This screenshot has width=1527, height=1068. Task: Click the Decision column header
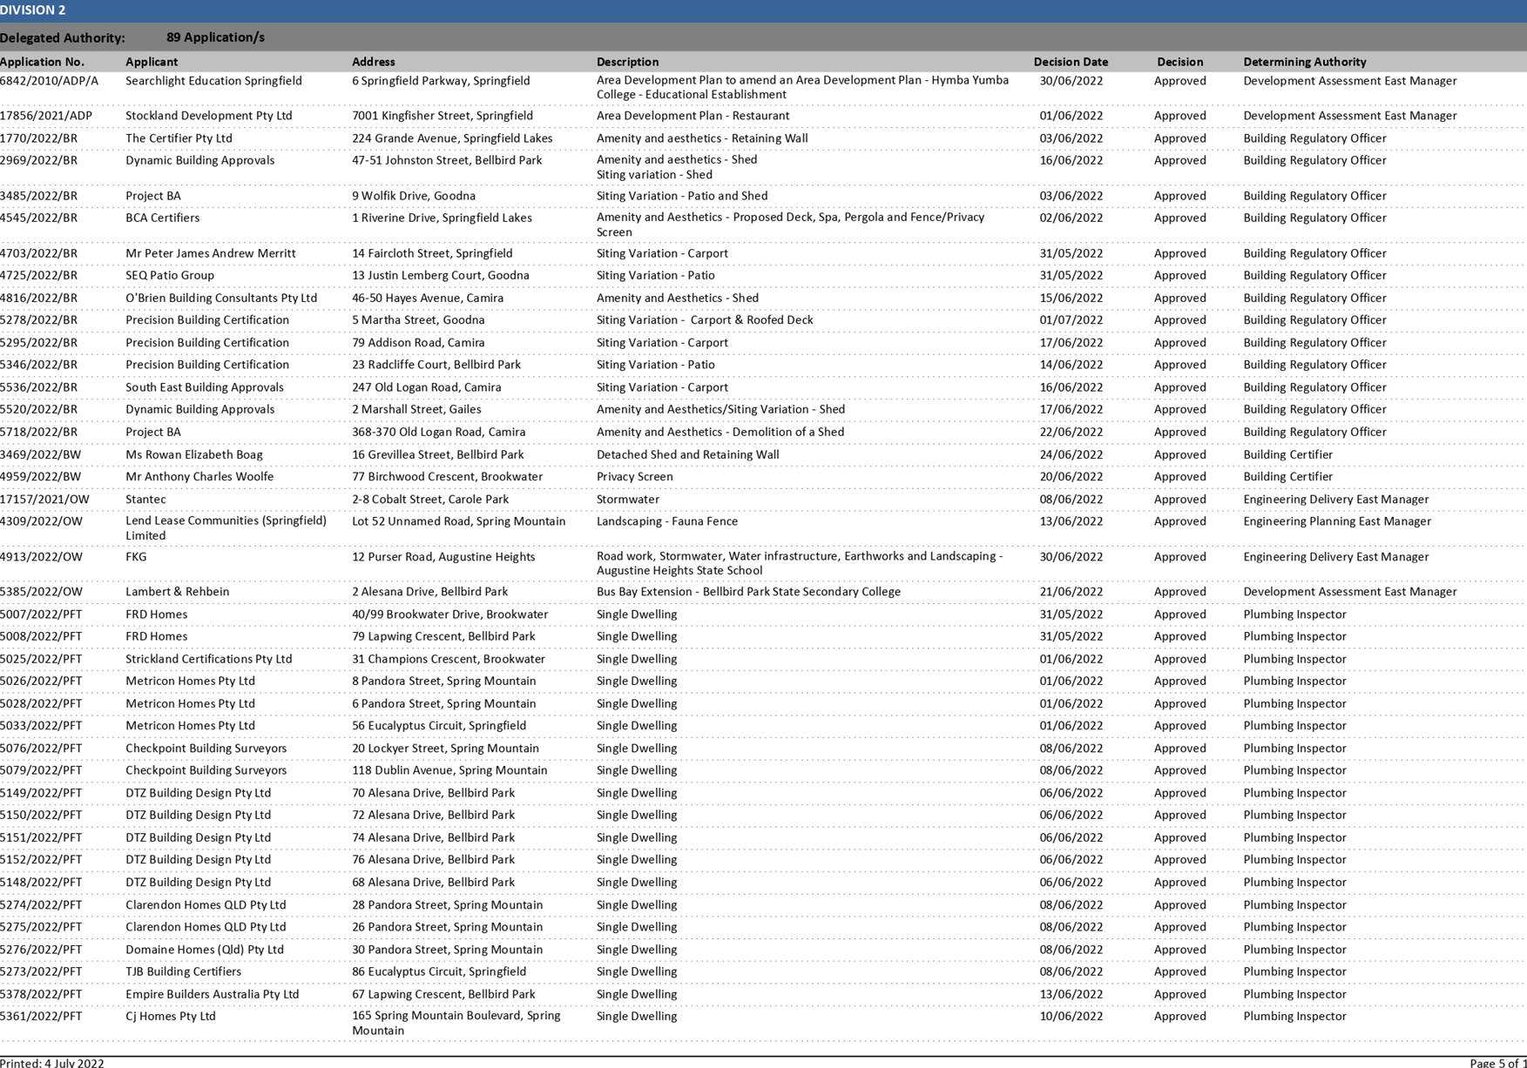1179,62
